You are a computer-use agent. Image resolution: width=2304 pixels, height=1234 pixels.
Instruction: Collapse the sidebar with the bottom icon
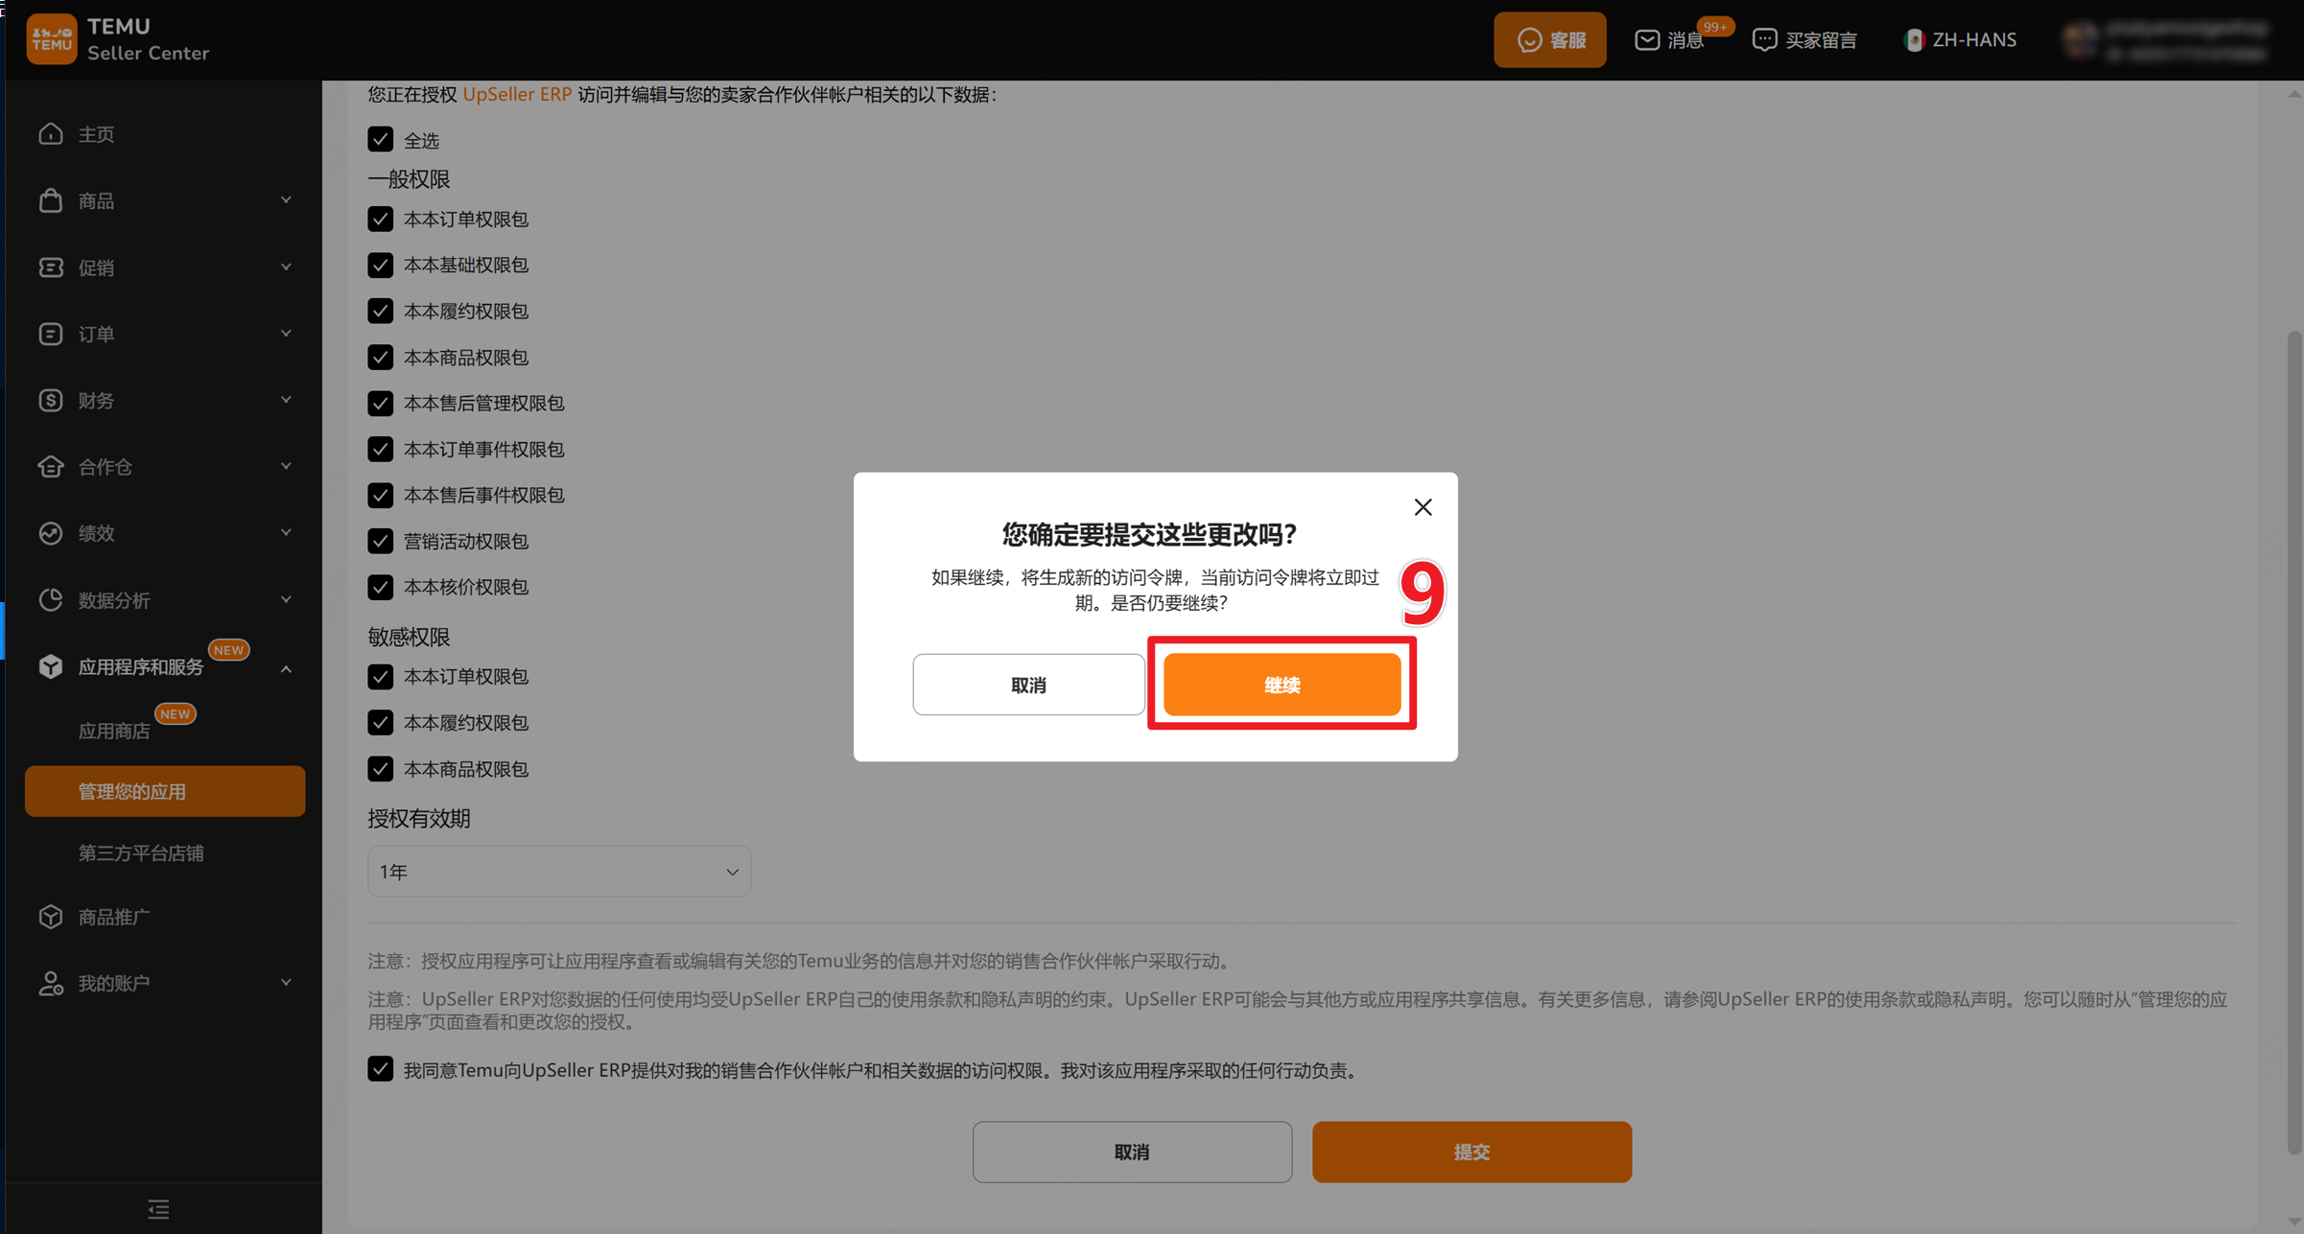[x=158, y=1209]
